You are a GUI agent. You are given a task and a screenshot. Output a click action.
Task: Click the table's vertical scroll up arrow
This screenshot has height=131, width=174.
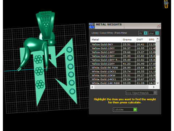click(x=158, y=39)
